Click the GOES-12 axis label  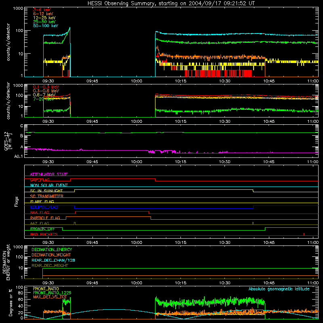8,141
